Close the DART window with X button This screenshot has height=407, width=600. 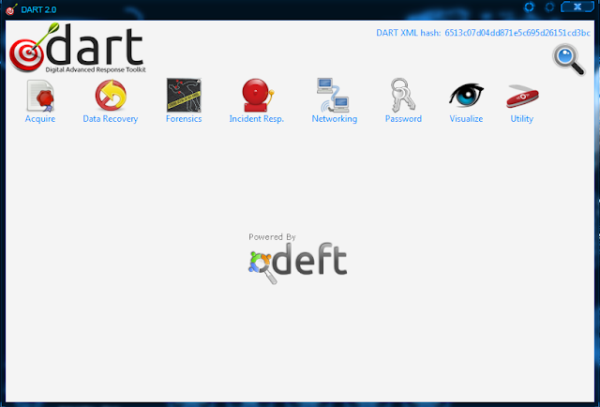[x=577, y=7]
